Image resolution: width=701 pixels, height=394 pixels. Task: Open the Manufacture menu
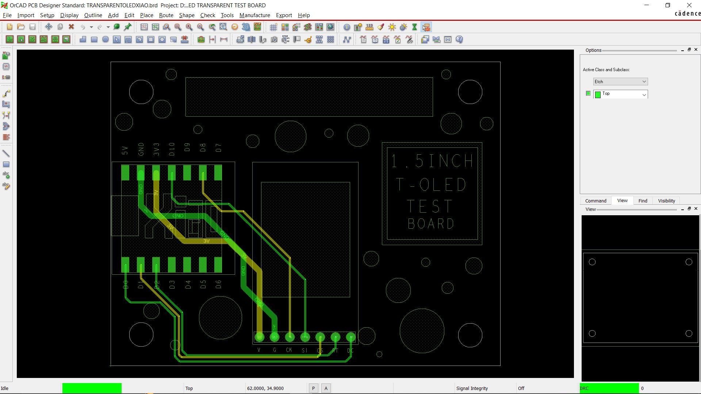point(255,15)
